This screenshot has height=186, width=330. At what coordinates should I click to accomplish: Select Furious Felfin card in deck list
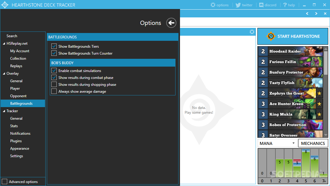[290, 61]
